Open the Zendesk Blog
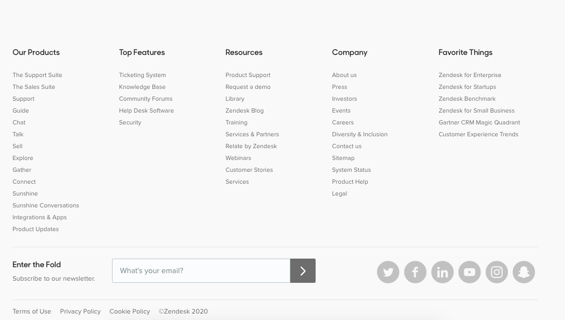This screenshot has height=320, width=565. tap(244, 110)
